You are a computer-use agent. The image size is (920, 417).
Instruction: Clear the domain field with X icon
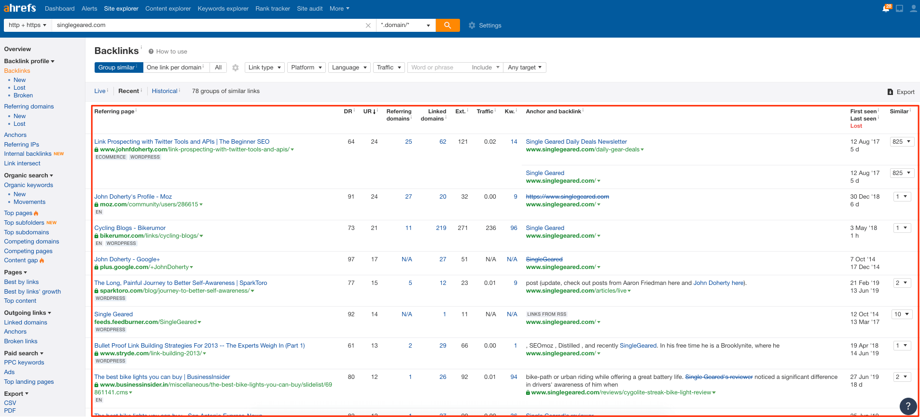[368, 26]
